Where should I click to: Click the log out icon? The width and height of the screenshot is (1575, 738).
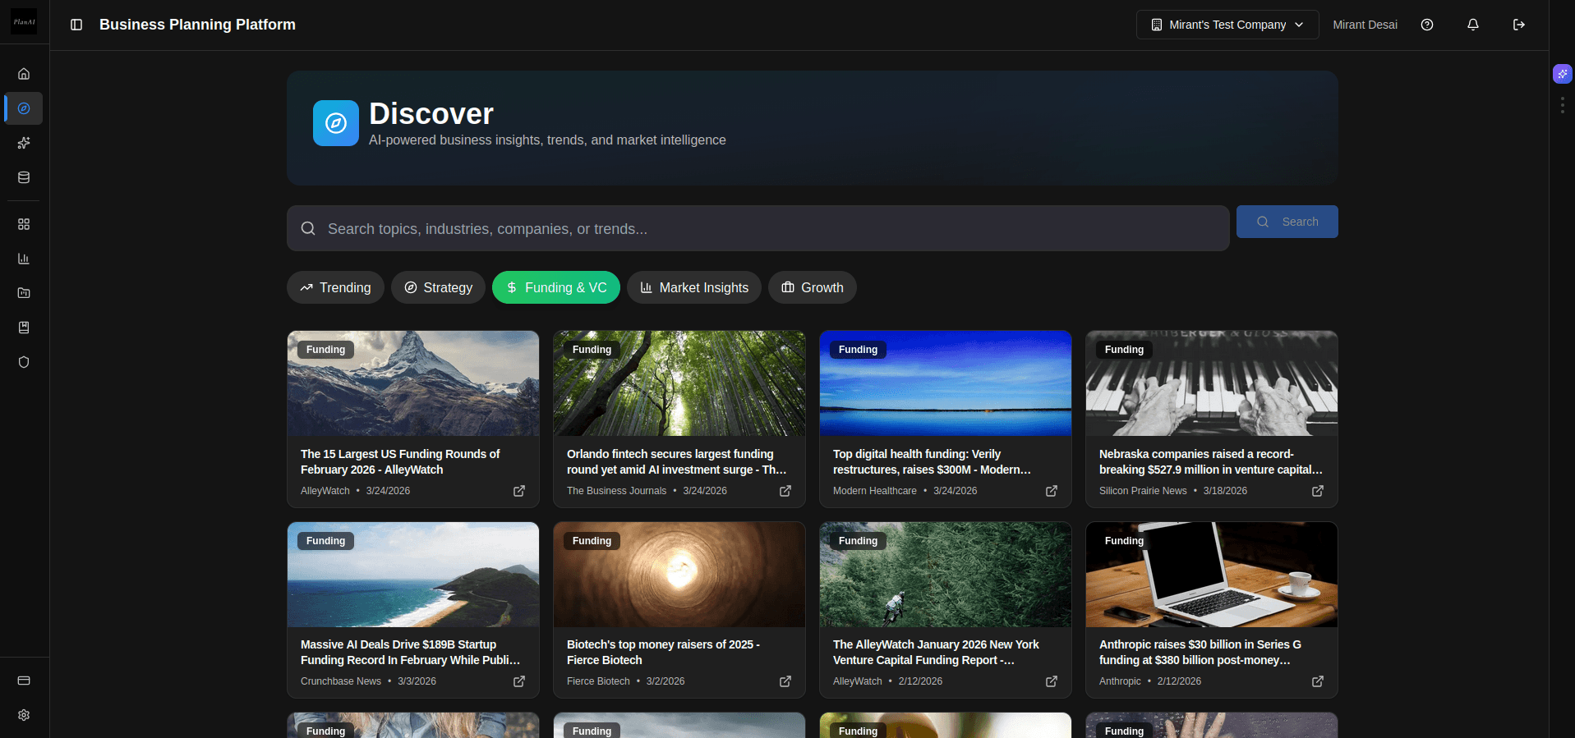click(x=1519, y=25)
